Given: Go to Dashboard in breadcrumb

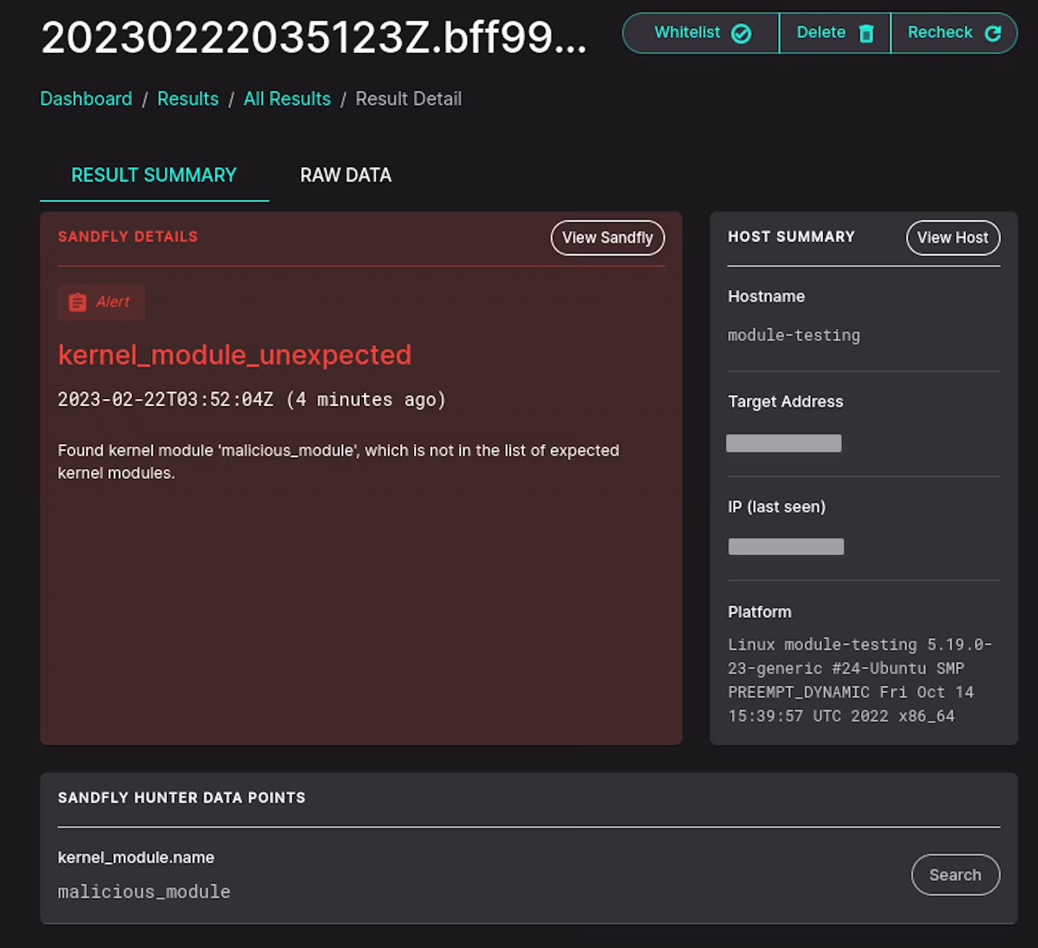Looking at the screenshot, I should point(86,99).
